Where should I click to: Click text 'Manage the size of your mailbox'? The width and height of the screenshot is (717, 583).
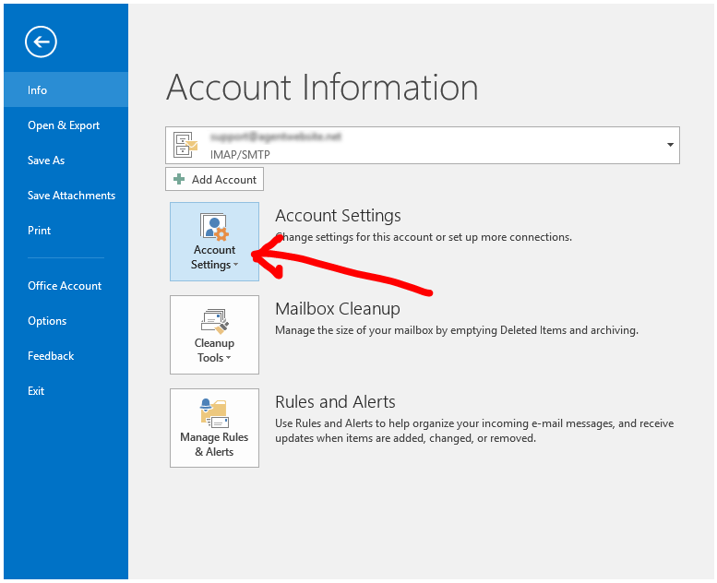tap(354, 330)
